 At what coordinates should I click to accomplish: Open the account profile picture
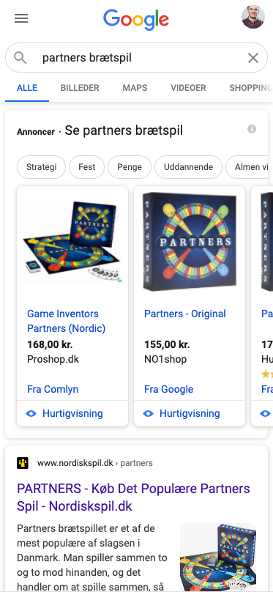253,17
